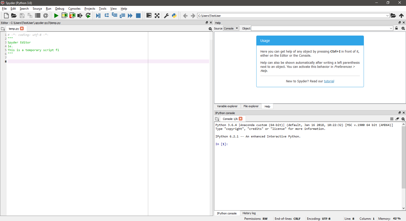The image size is (406, 221).
Task: Close the Help pane
Action: pyautogui.click(x=404, y=23)
